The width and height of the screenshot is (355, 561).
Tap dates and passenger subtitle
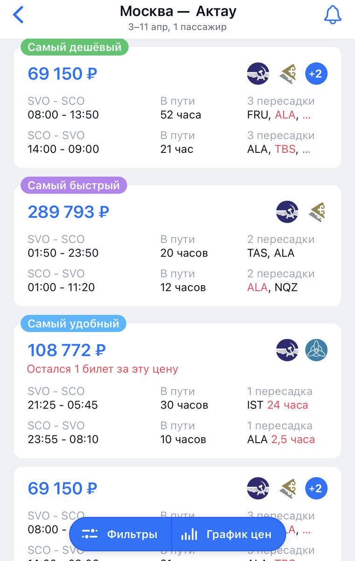178,27
